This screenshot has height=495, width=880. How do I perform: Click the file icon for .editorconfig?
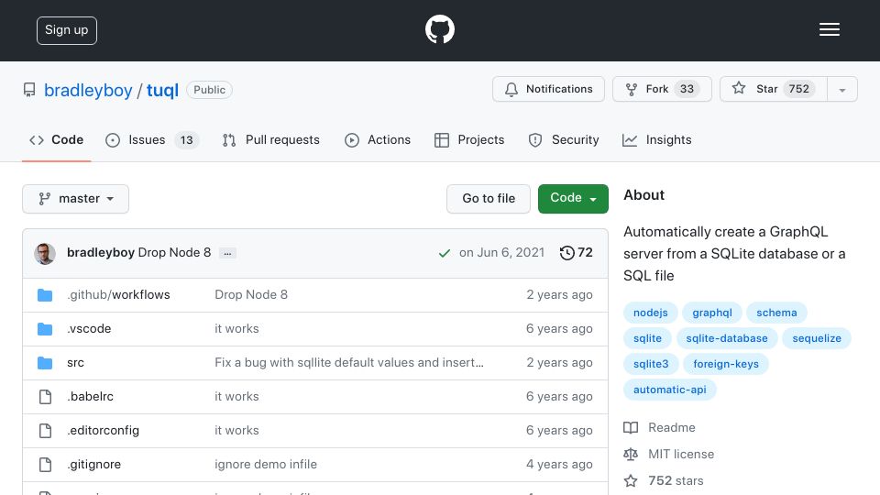click(45, 431)
